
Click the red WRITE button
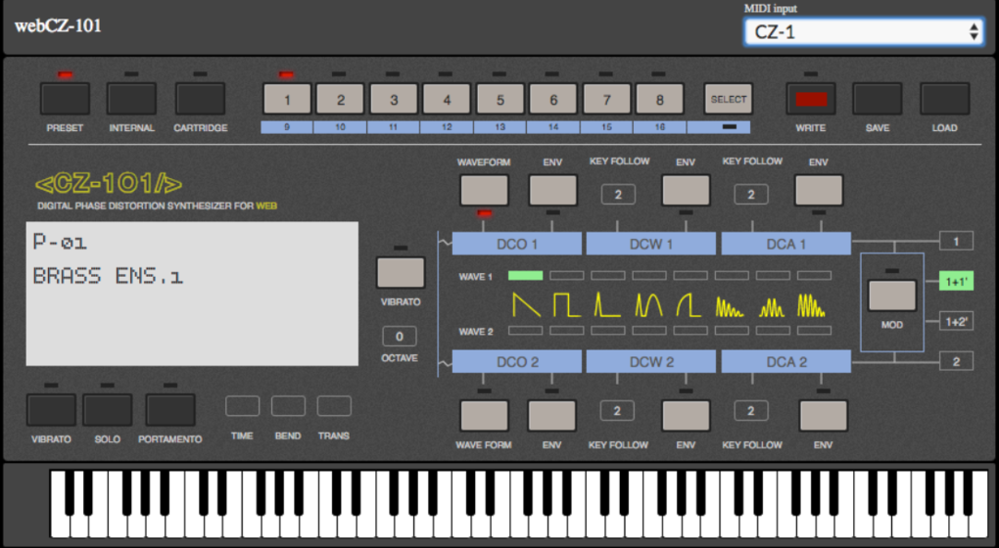810,99
